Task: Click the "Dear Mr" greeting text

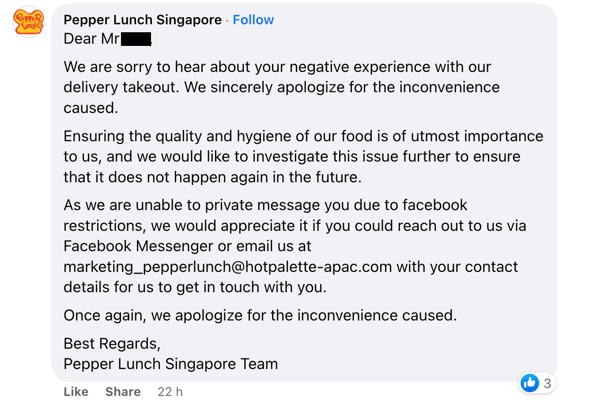Action: [x=91, y=39]
